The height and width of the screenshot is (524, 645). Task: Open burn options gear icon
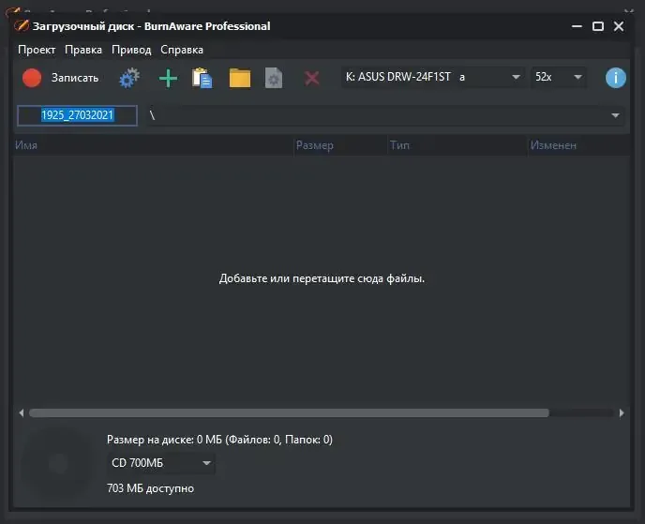129,78
